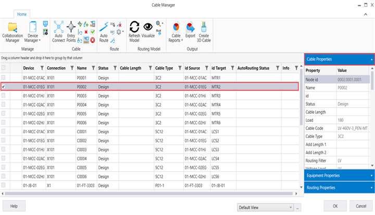Click the Cancel button

pos(361,206)
